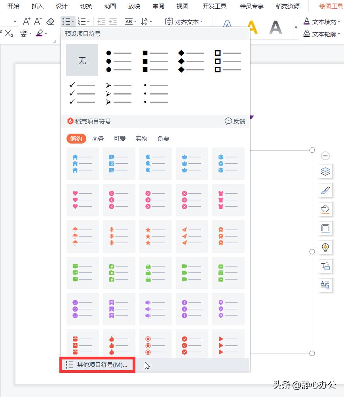The width and height of the screenshot is (344, 397).
Task: Click the shape fill bucket icon
Action: coord(325,210)
